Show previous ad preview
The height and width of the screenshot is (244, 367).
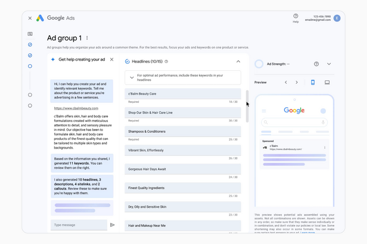tap(286, 82)
